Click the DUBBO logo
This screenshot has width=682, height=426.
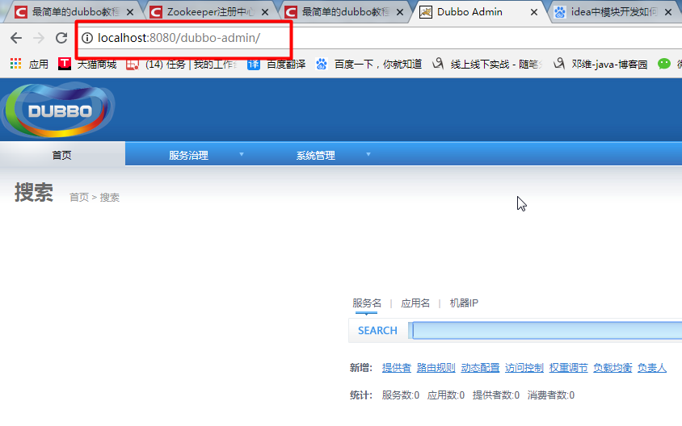tap(58, 110)
